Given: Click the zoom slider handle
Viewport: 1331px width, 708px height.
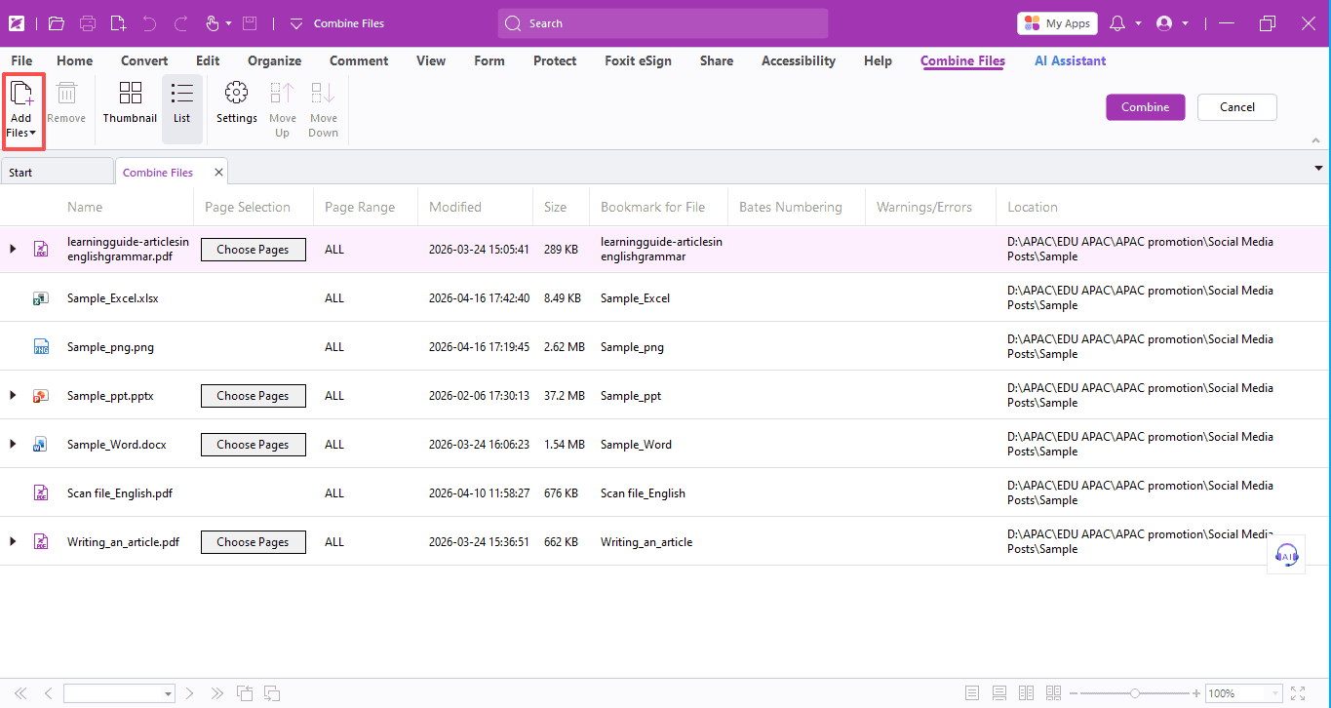Looking at the screenshot, I should pyautogui.click(x=1134, y=693).
